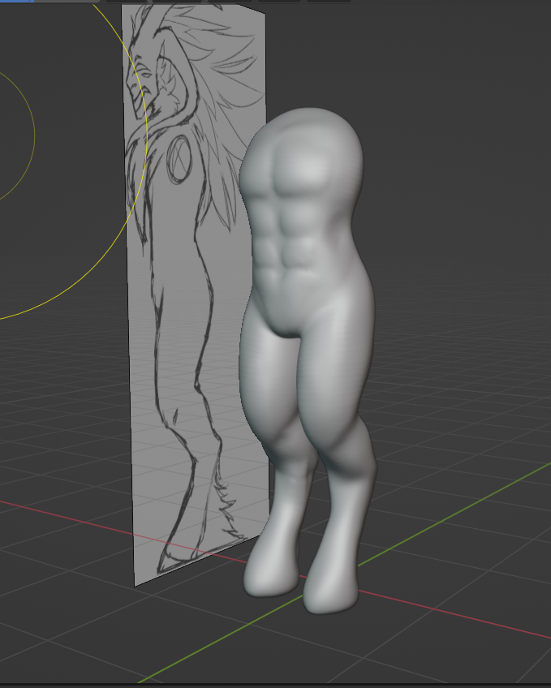The width and height of the screenshot is (551, 688).
Task: Select the sculpted grey torso mesh
Action: (308, 359)
